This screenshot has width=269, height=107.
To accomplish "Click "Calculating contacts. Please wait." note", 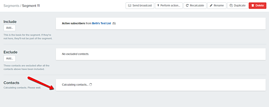I will pos(22,88).
